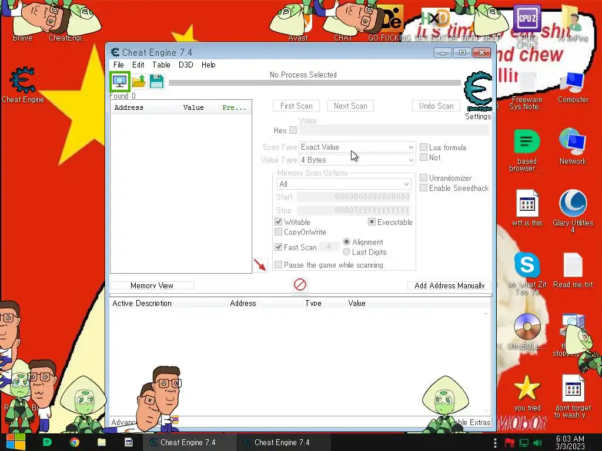Image resolution: width=602 pixels, height=451 pixels.
Task: Toggle the Hex checkbox
Action: (x=293, y=130)
